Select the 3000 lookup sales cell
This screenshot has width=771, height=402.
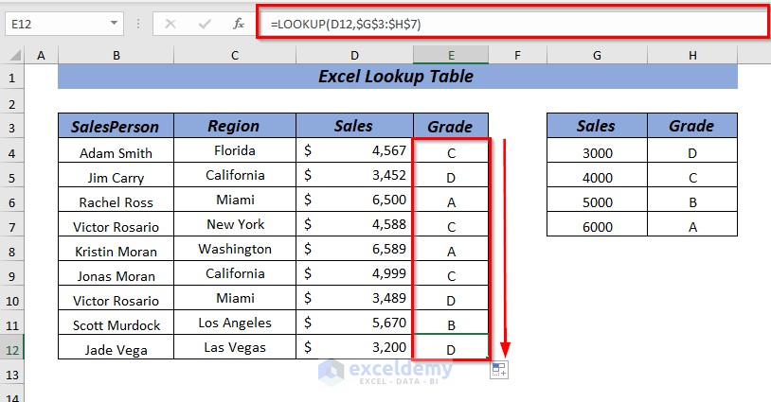point(597,150)
